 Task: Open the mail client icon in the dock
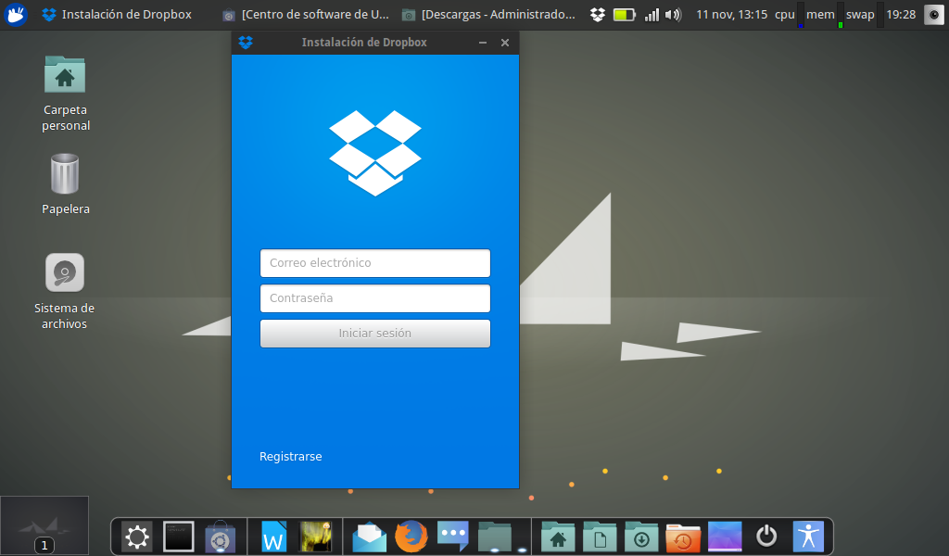pos(369,536)
